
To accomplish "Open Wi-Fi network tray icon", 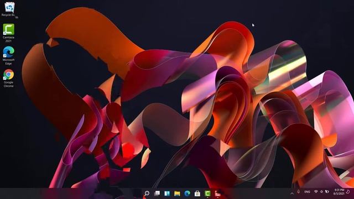I will (316, 192).
